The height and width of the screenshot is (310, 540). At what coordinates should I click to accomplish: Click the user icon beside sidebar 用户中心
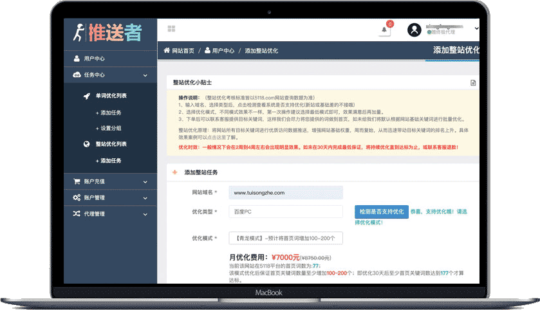click(77, 59)
